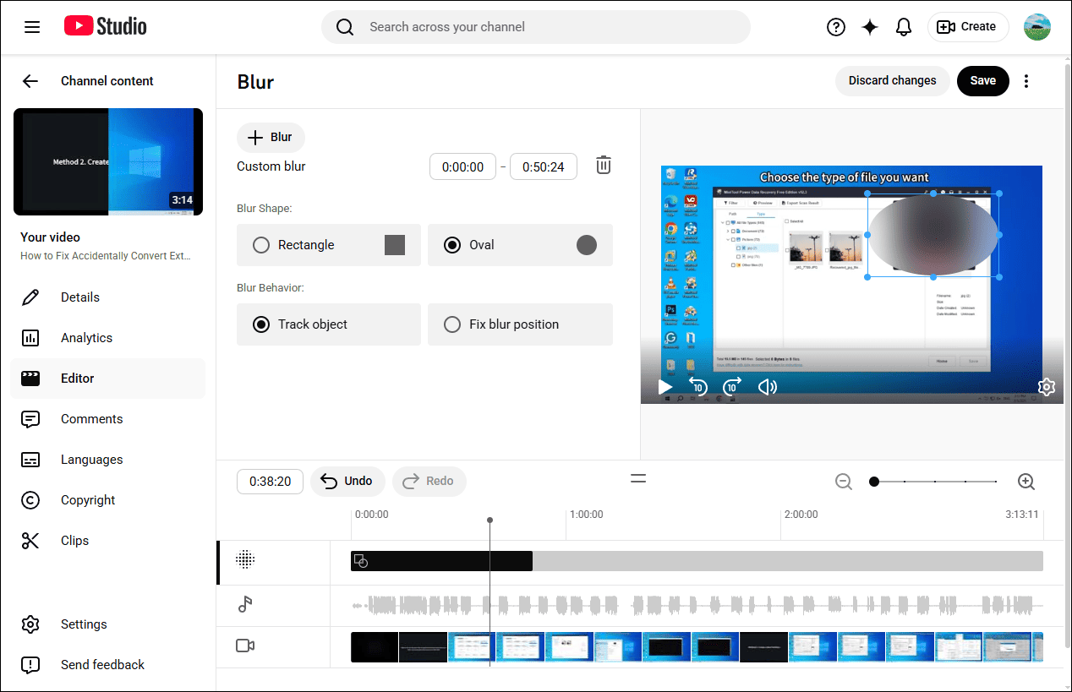Open the channel account menu via avatar
The width and height of the screenshot is (1072, 692).
[x=1036, y=26]
